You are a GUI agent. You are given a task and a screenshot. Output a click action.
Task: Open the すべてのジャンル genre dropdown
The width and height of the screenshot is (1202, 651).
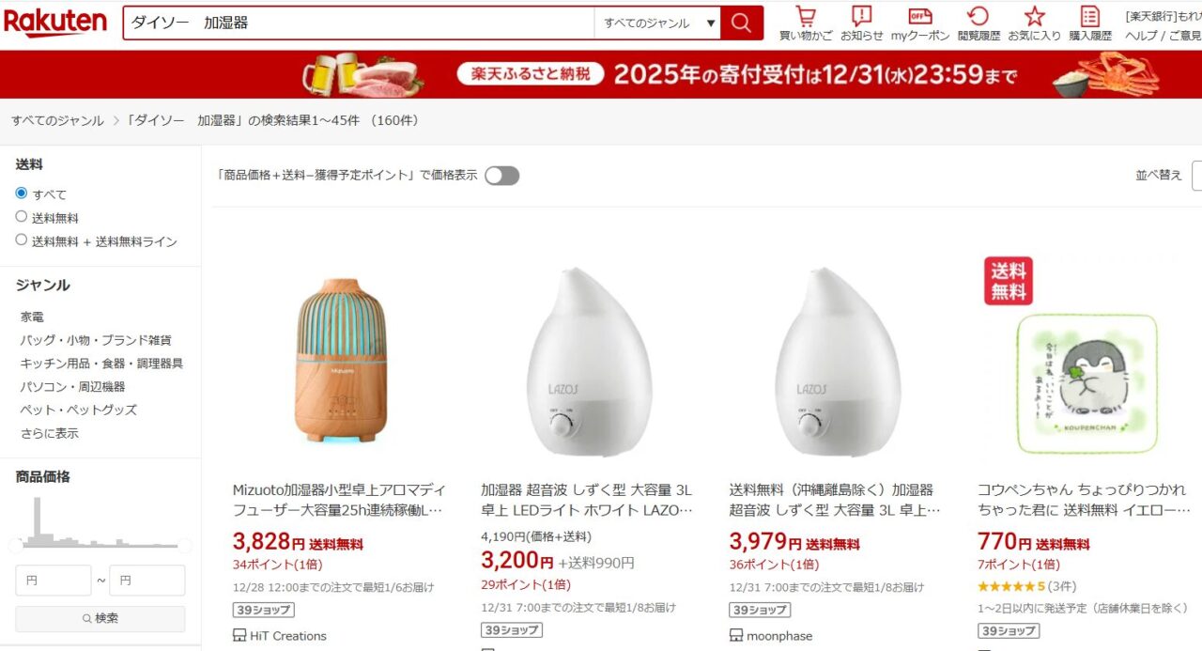tap(657, 23)
